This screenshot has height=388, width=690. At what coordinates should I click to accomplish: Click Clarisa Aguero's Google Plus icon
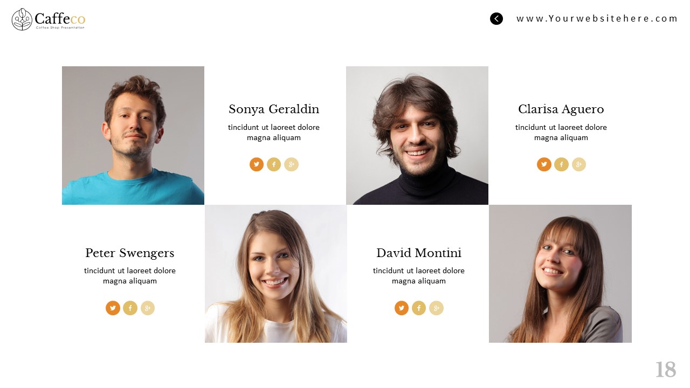(579, 164)
